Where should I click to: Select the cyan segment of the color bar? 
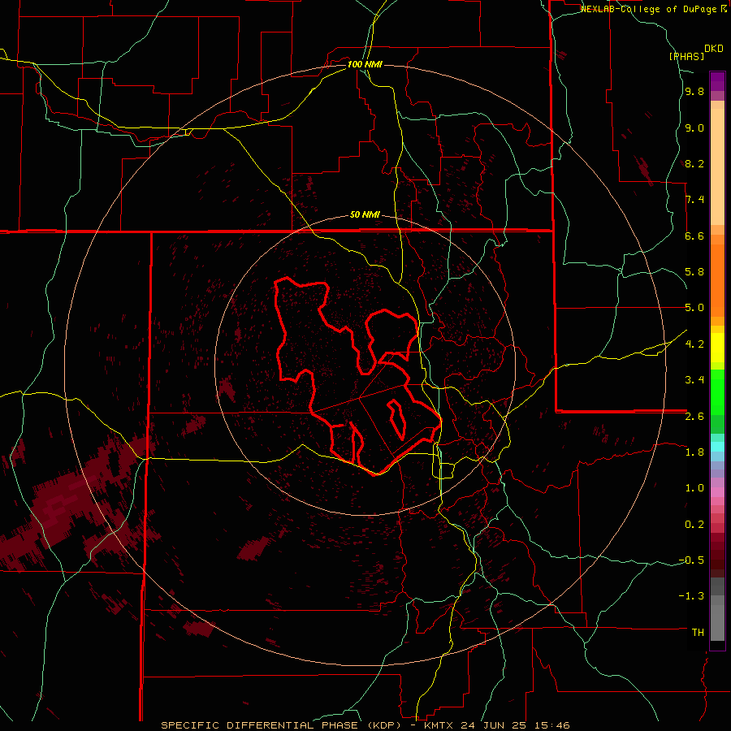pos(717,446)
